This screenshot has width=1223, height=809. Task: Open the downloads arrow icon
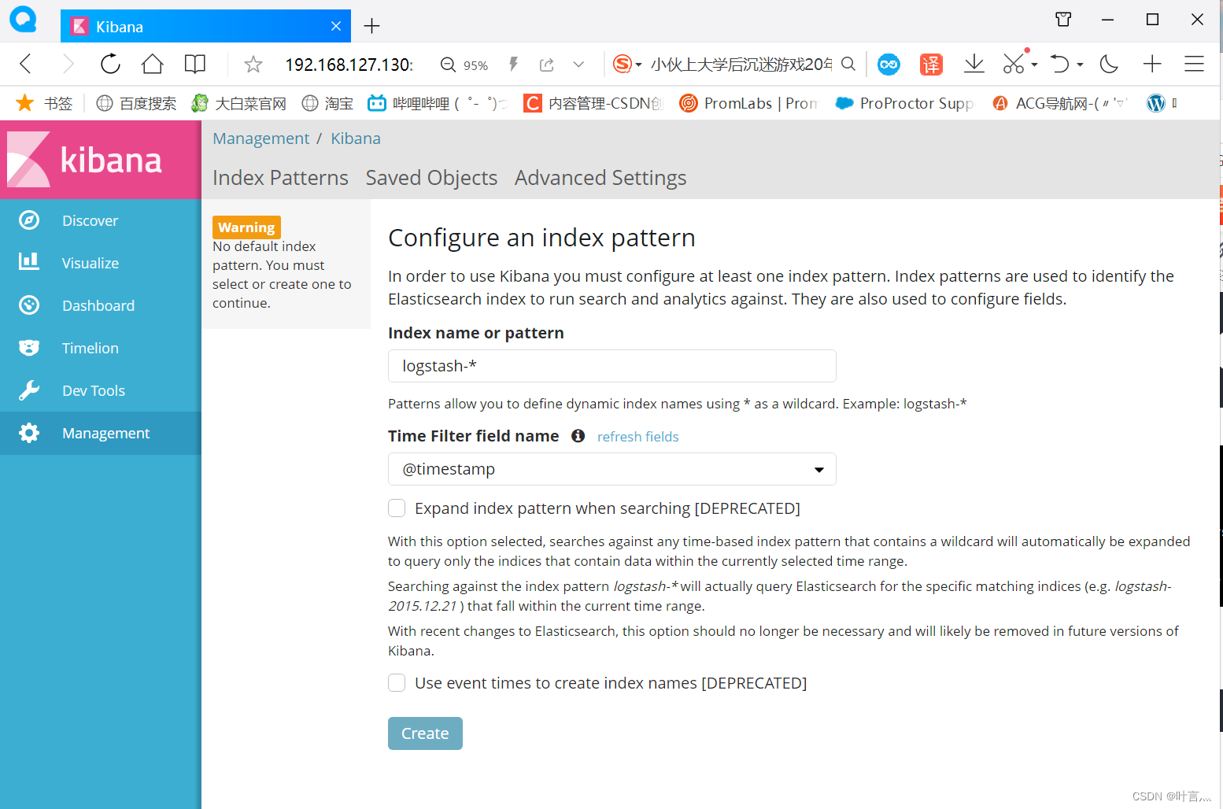(x=974, y=64)
